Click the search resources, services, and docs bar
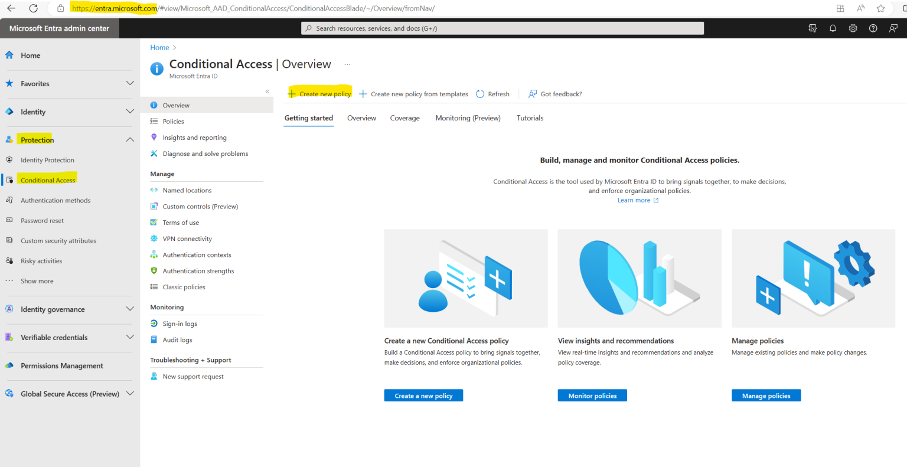Image resolution: width=907 pixels, height=467 pixels. [502, 28]
